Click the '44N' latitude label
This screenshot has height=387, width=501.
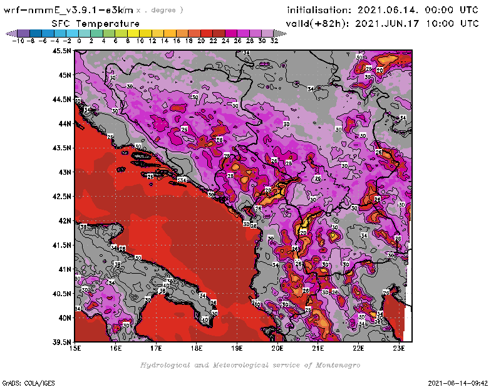(x=65, y=123)
